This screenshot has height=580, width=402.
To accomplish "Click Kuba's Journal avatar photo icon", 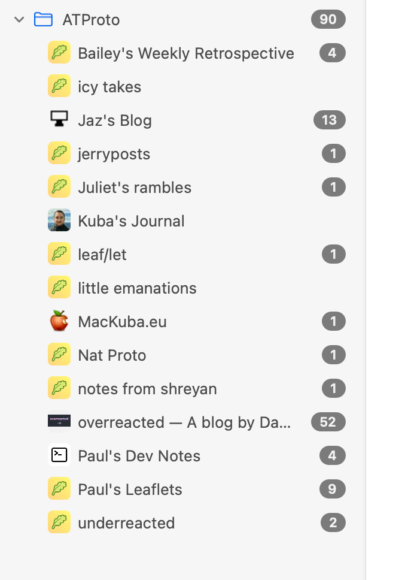I will click(x=59, y=220).
